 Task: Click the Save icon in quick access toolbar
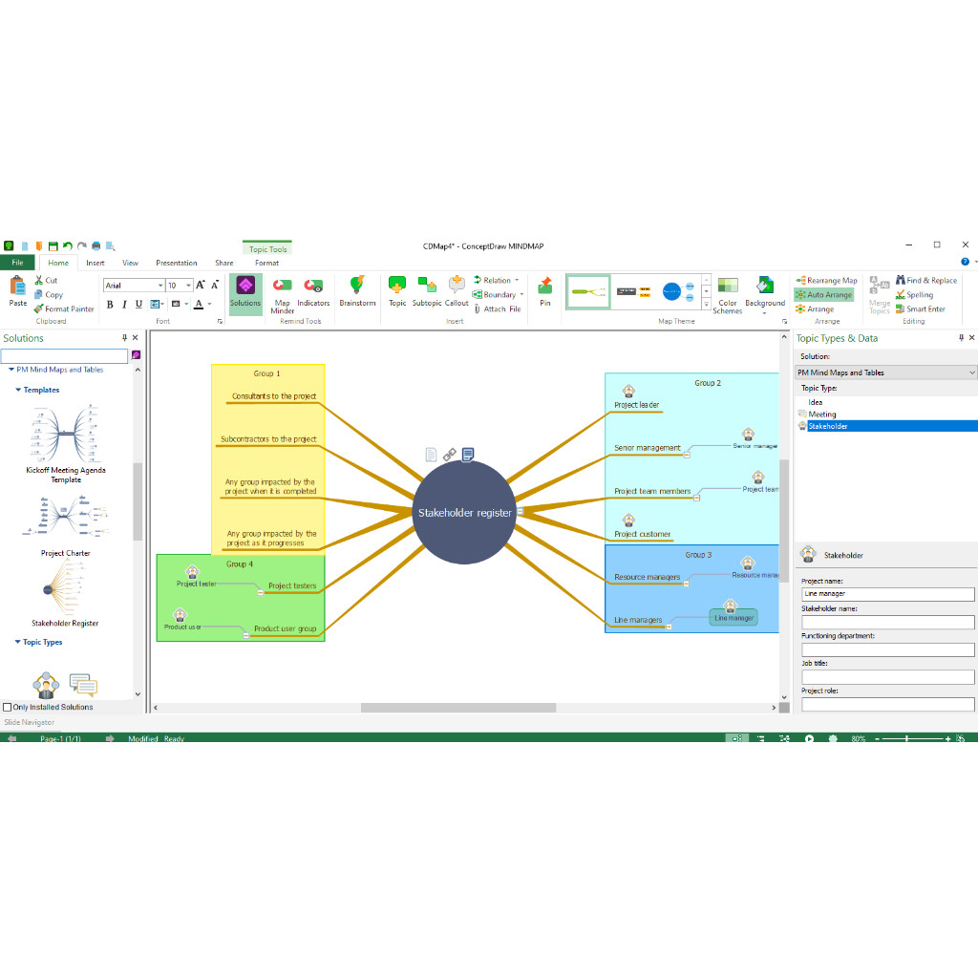coord(53,246)
